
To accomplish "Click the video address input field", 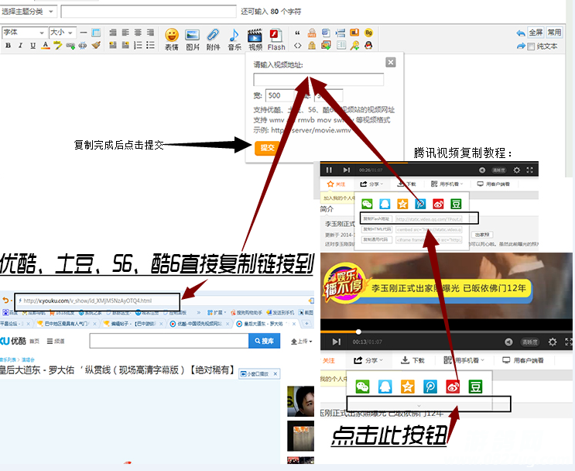I will [x=318, y=80].
